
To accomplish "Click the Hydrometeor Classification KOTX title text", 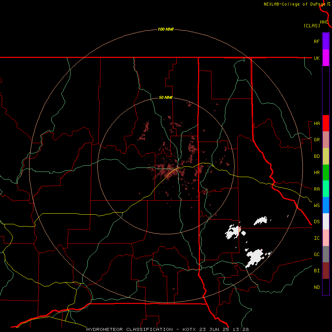I will 167,329.
